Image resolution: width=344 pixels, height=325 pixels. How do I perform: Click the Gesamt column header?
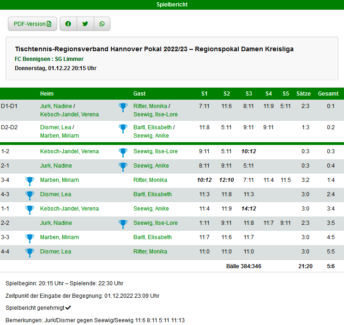click(x=328, y=94)
